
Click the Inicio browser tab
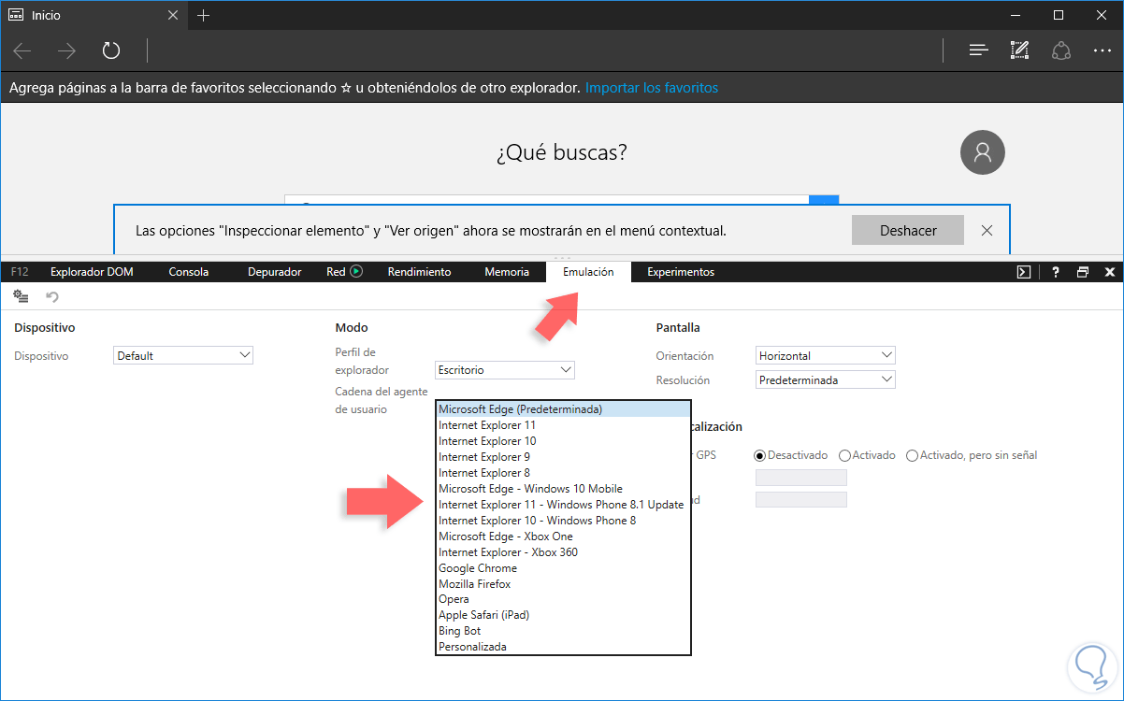[x=94, y=15]
